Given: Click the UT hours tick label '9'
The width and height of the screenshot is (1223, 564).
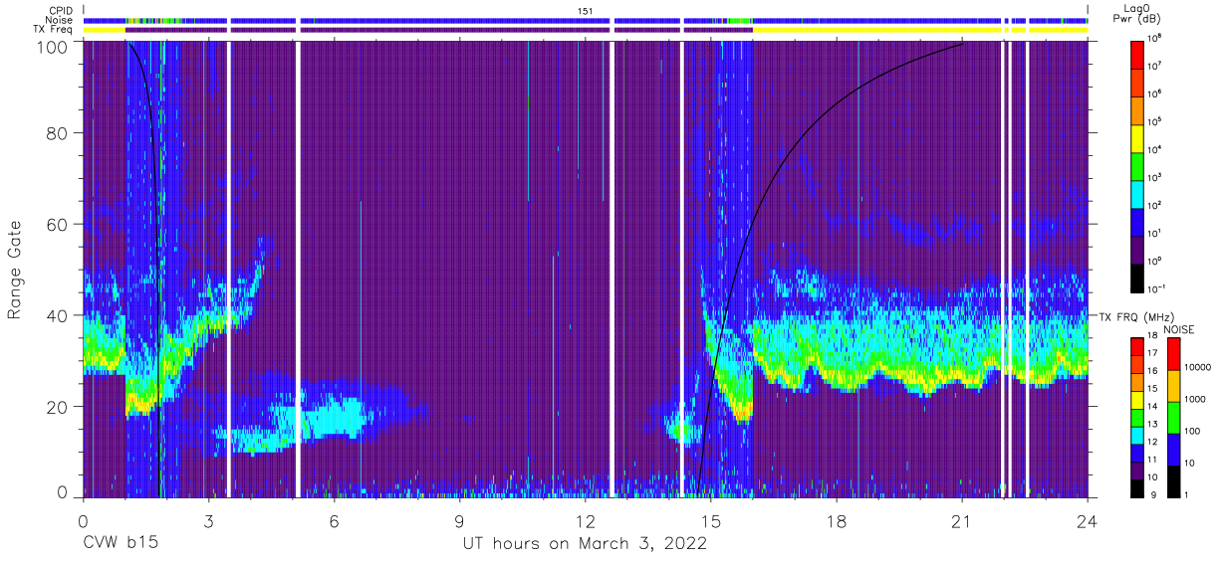Looking at the screenshot, I should tap(459, 520).
